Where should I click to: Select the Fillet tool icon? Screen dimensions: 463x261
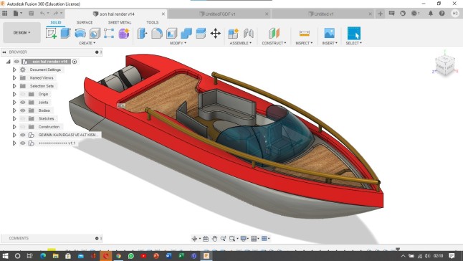[x=157, y=33]
